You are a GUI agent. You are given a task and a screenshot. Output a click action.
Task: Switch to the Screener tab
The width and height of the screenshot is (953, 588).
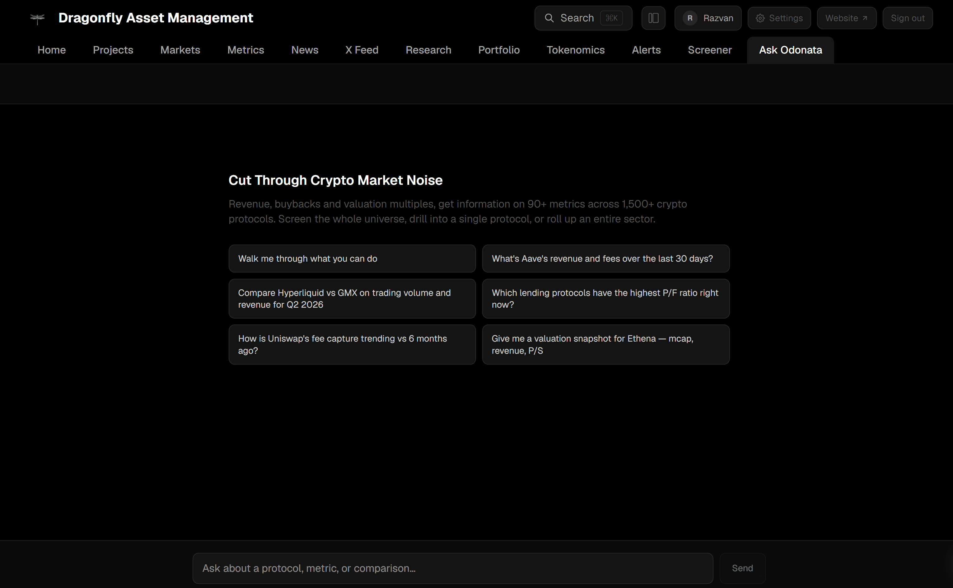click(710, 50)
